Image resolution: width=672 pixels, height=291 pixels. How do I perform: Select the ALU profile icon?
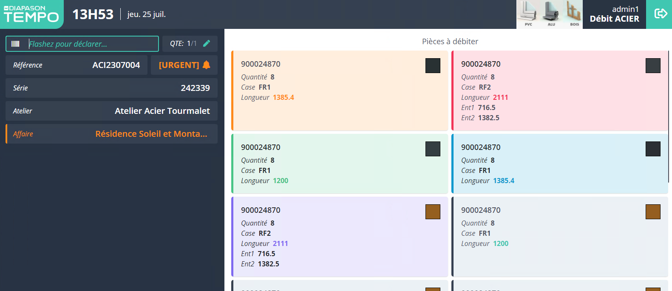(551, 14)
